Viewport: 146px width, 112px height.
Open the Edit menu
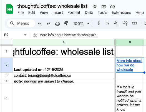[32, 13]
